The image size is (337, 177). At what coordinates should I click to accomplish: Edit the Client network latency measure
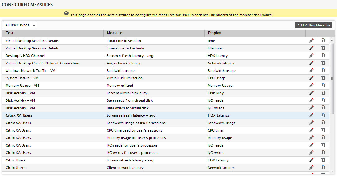312,168
